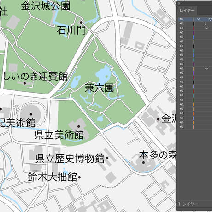The image size is (212, 212).
Task: Select the 本多の森 map label
Action: click(x=158, y=155)
